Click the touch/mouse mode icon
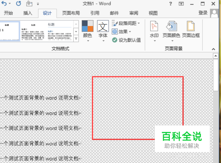 29,4
